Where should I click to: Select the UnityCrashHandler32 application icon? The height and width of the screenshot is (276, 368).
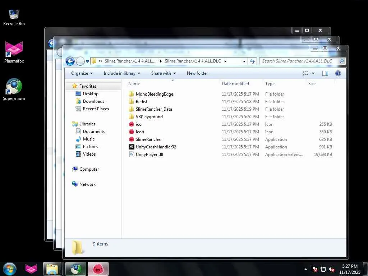tap(132, 147)
